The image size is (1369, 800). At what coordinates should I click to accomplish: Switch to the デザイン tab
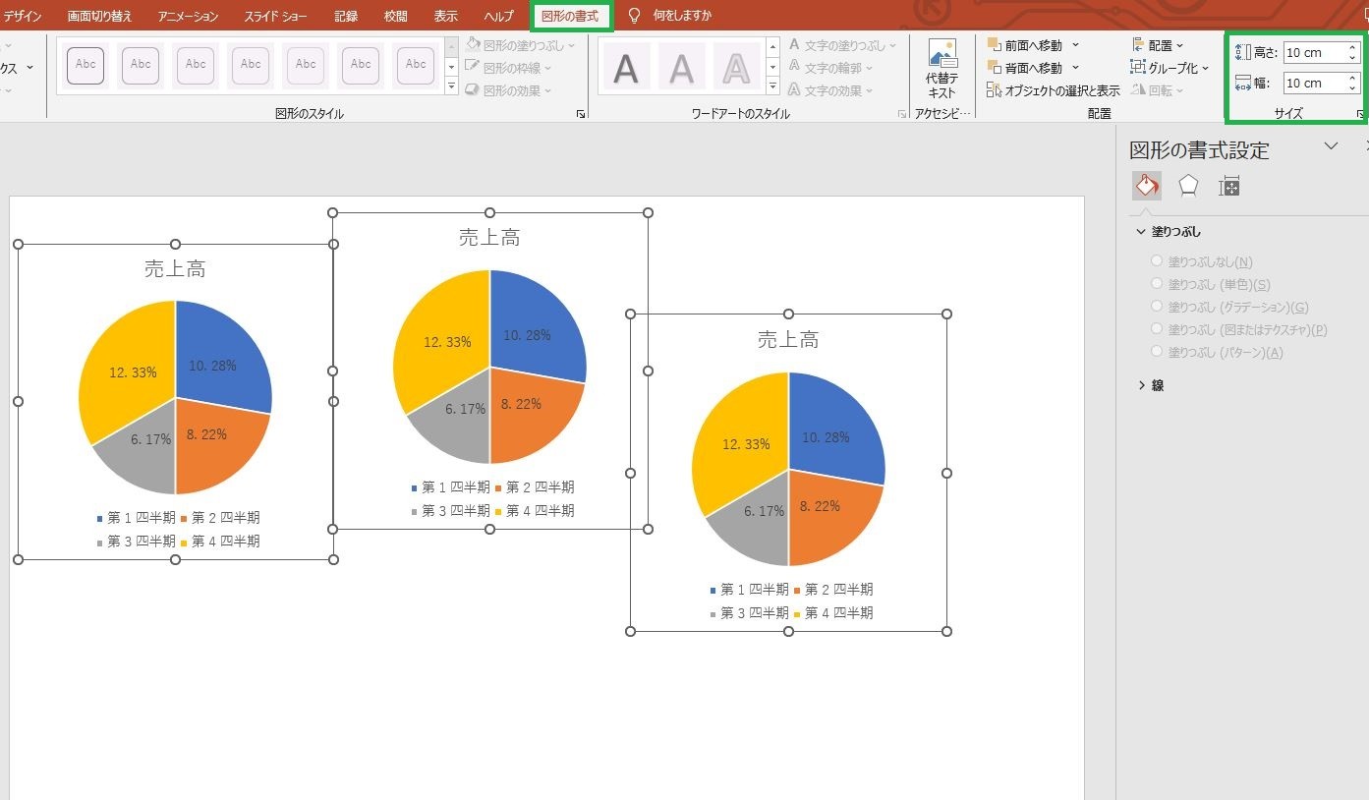tap(22, 16)
